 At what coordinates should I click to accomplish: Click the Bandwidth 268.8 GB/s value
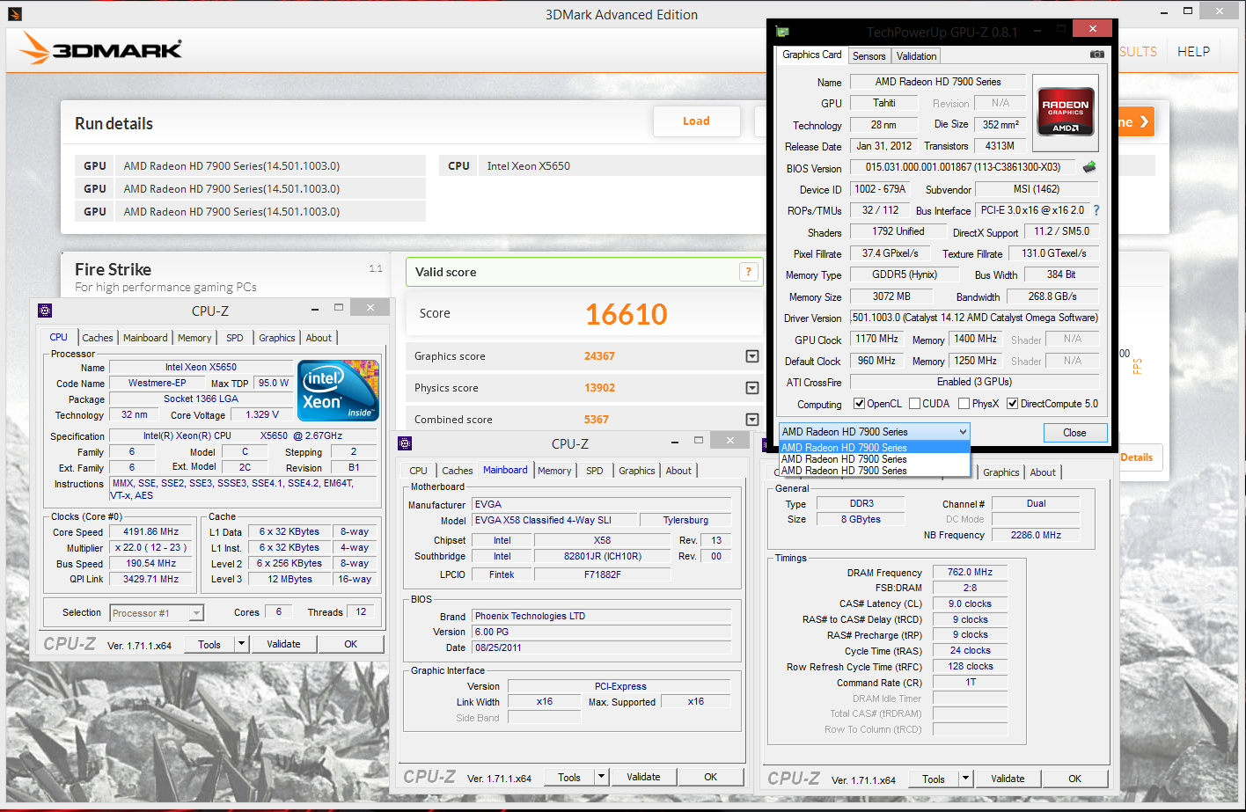pyautogui.click(x=1052, y=296)
